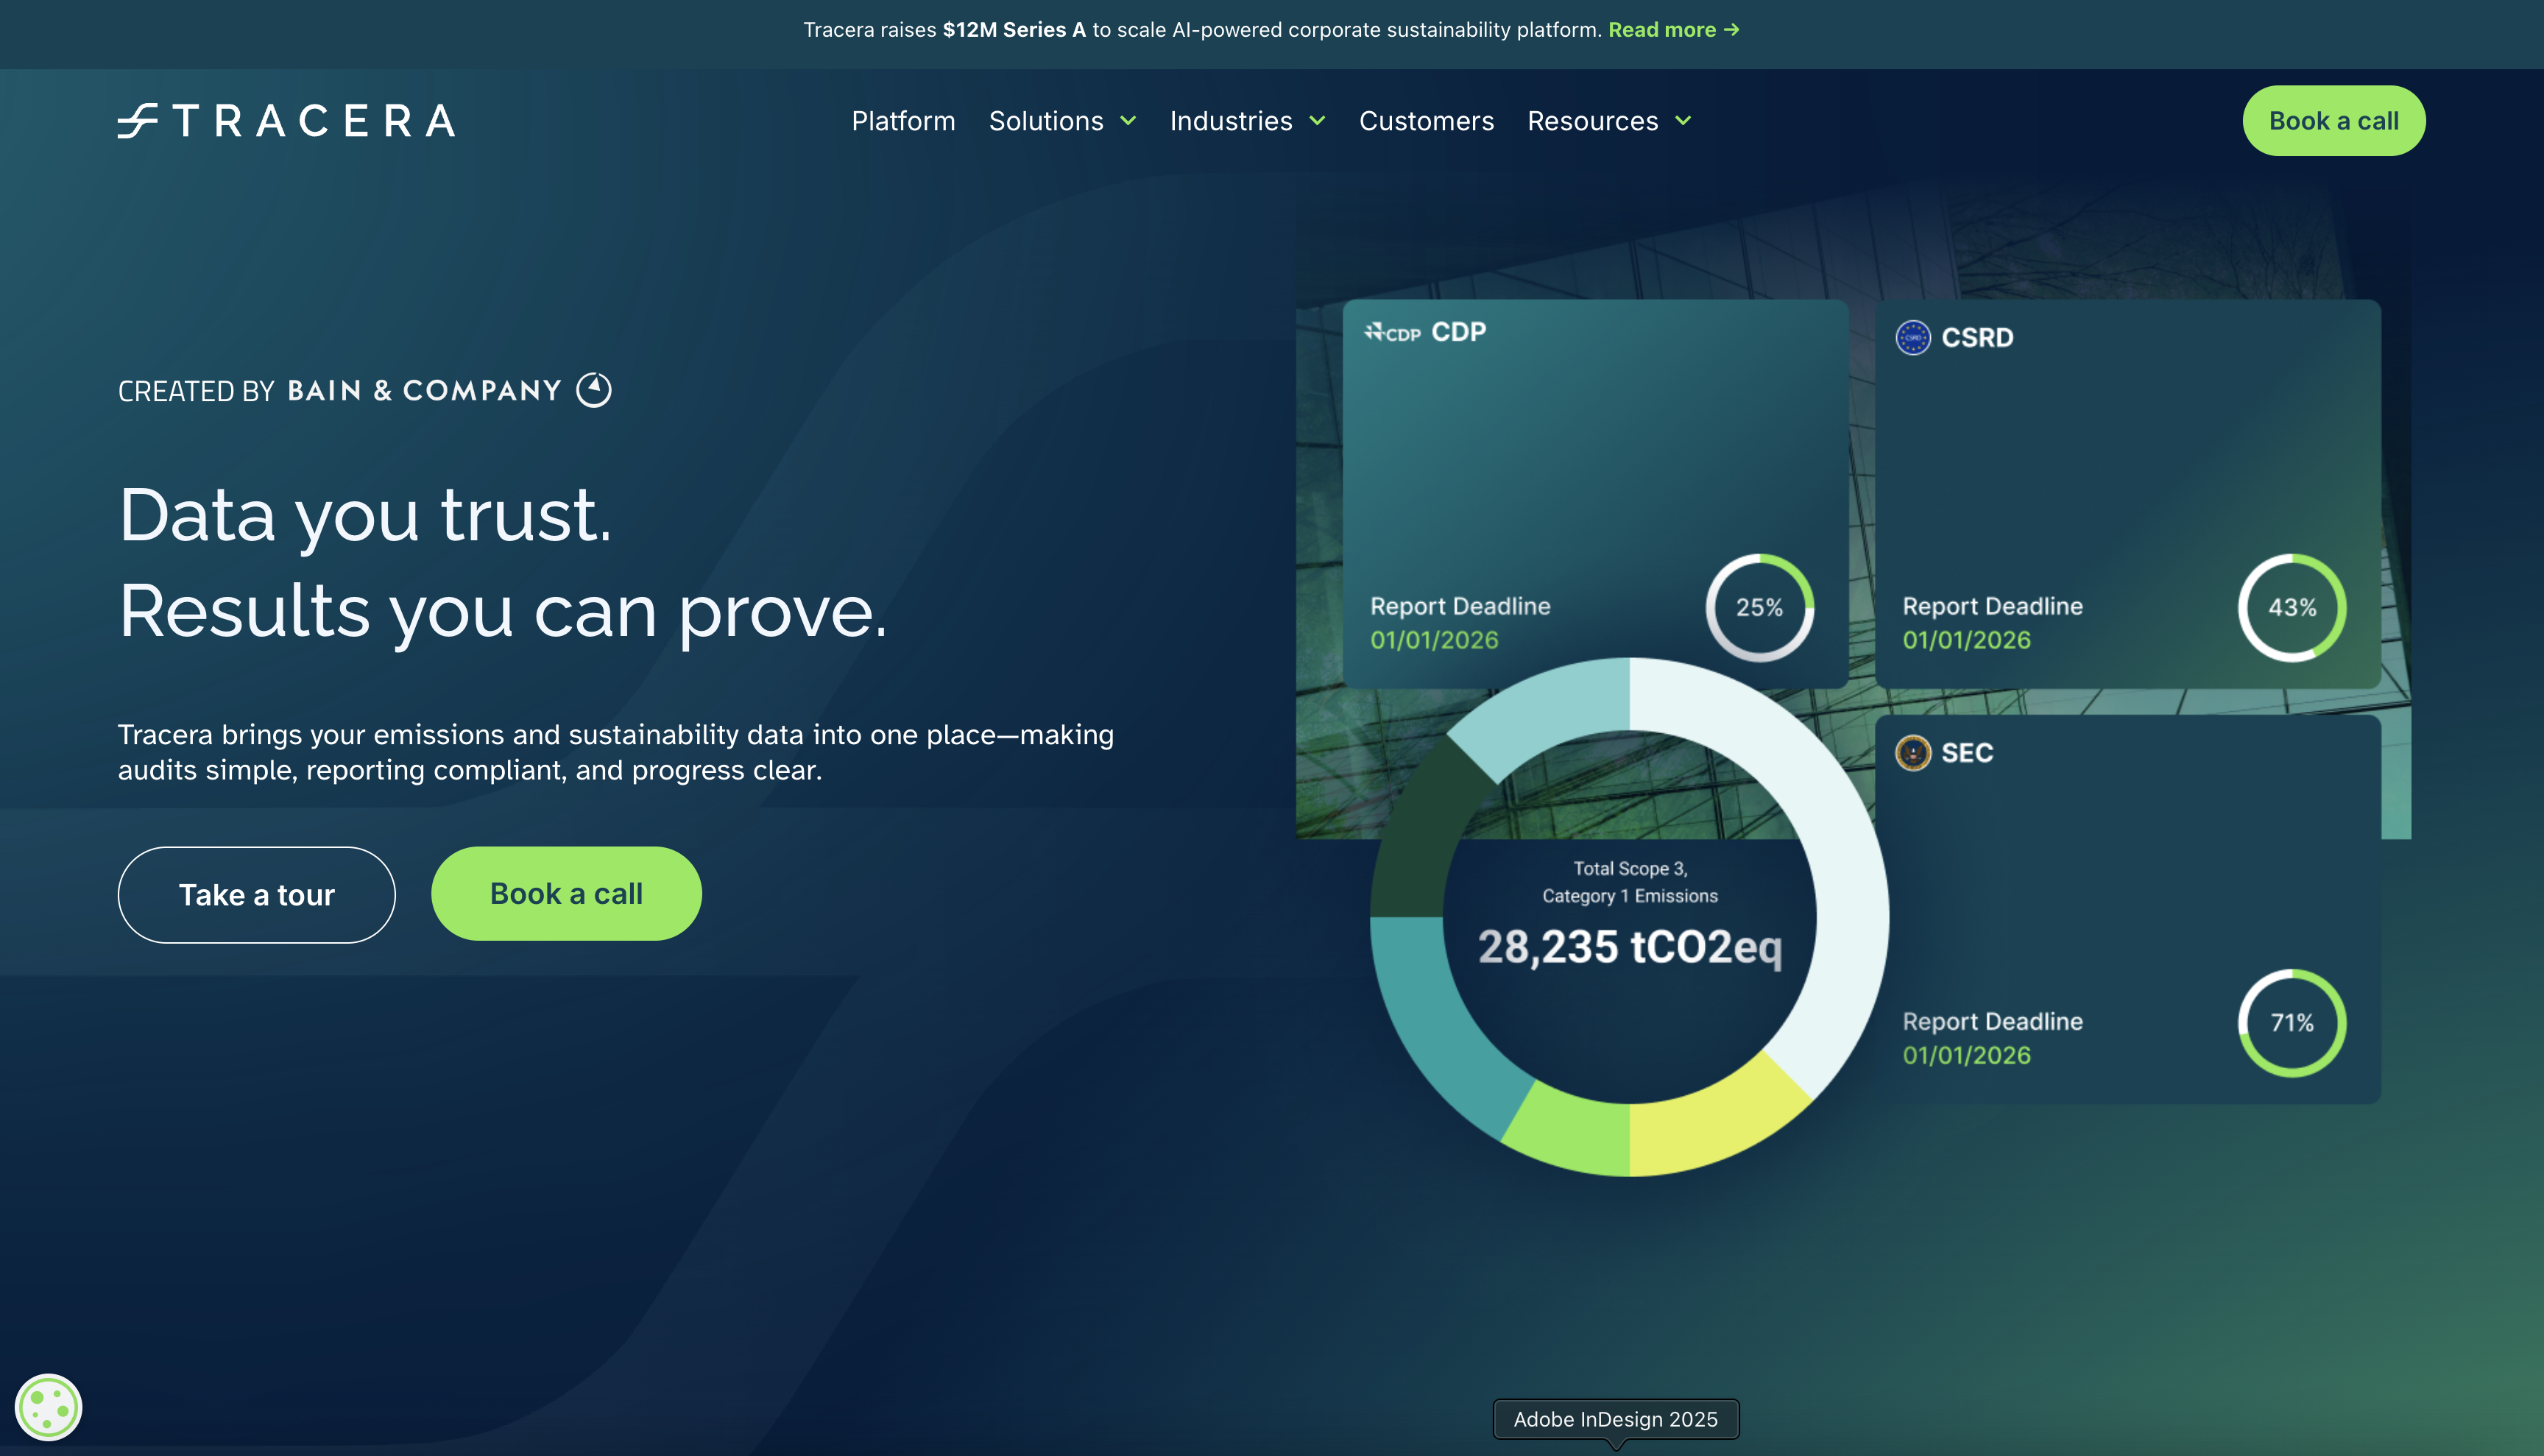
Task: Click the EU flag icon beside CSRD
Action: click(1913, 337)
